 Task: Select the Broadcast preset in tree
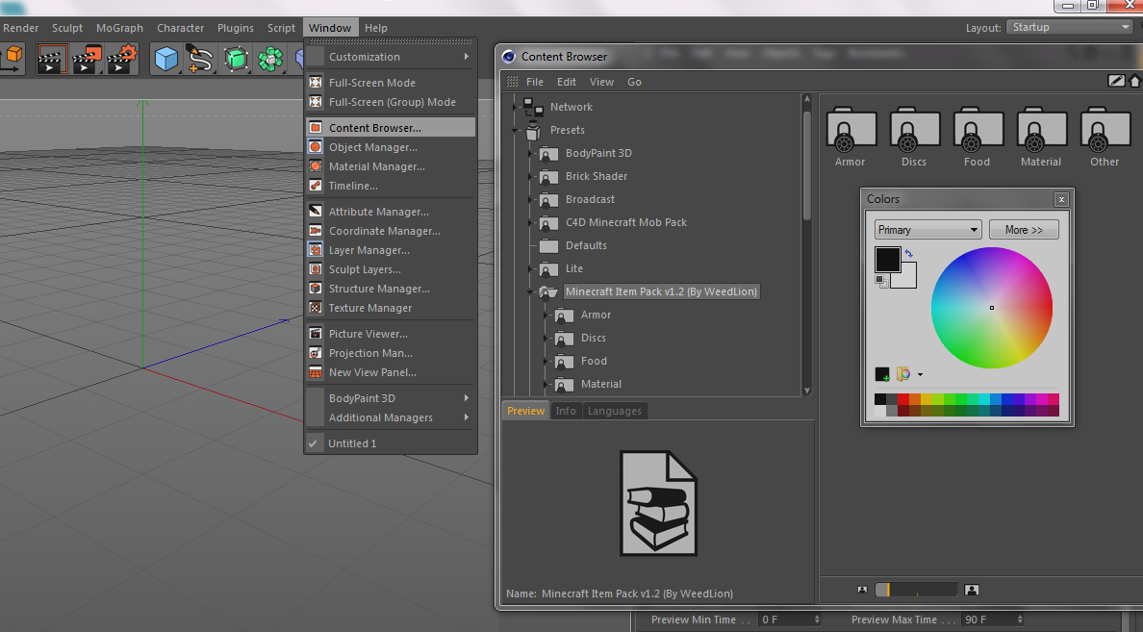[x=591, y=200]
